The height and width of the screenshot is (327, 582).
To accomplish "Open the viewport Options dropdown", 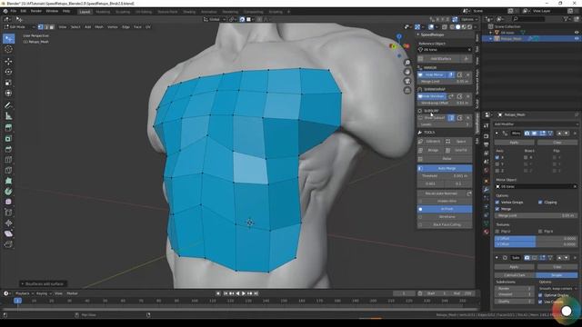I will [x=469, y=19].
